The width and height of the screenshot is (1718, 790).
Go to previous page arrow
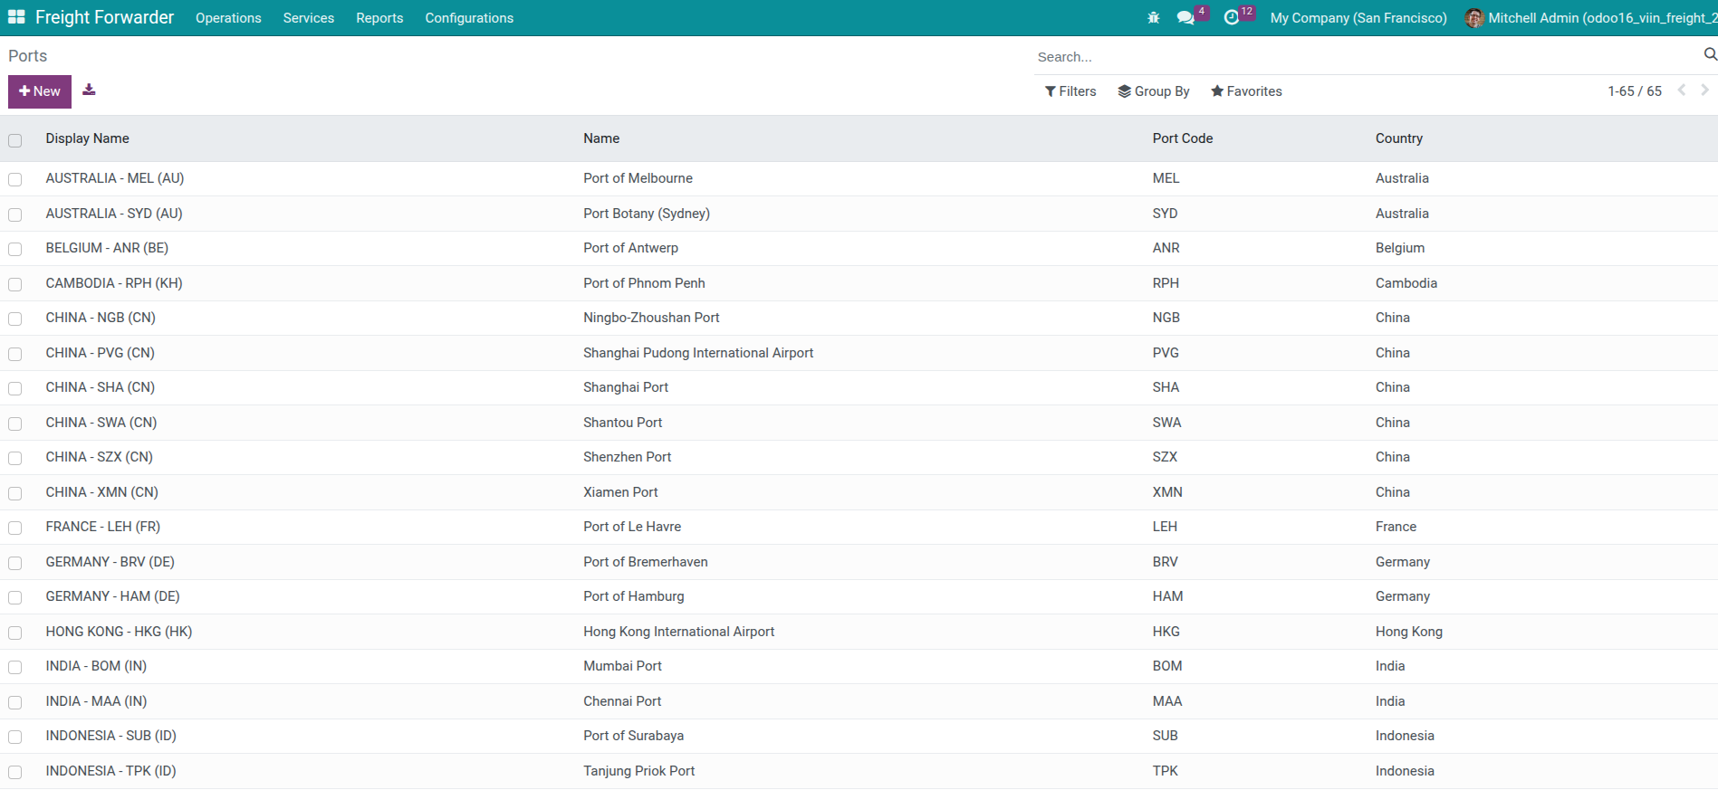tap(1682, 90)
